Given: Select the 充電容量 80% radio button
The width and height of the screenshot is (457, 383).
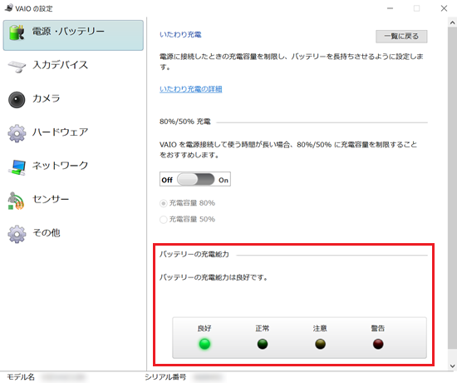Looking at the screenshot, I should 163,203.
